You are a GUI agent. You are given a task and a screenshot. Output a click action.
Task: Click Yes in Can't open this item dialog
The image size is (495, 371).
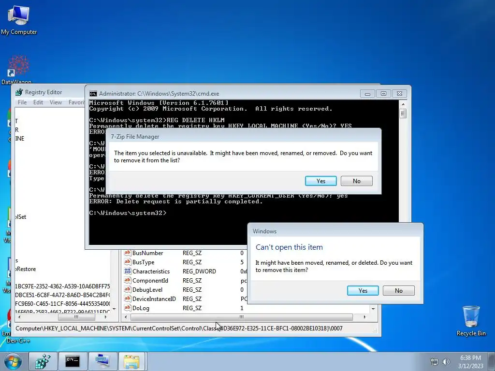coord(363,290)
